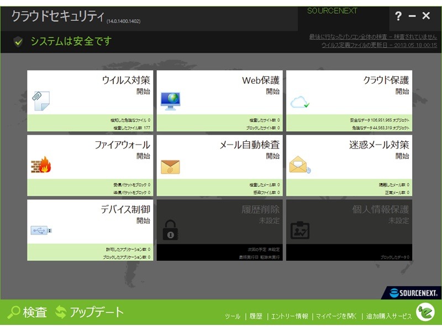Image resolution: width=442 pixels, height=331 pixels.
Task: Click the 検査したメール数 0 line
Action: click(x=265, y=185)
